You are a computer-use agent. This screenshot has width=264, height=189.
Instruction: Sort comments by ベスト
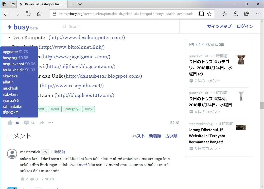click(138, 136)
